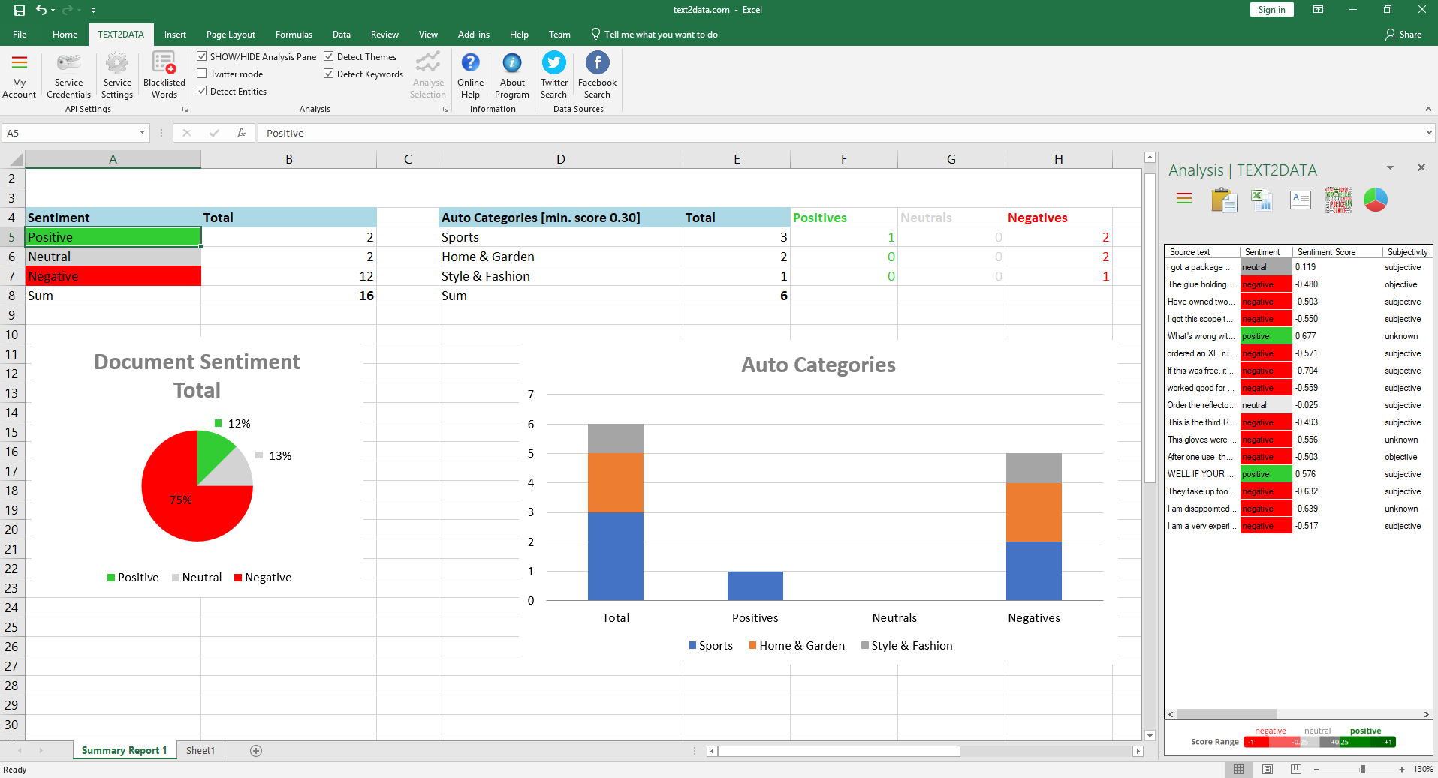Open Ribbon Display Options
Image resolution: width=1438 pixels, height=778 pixels.
click(1318, 10)
